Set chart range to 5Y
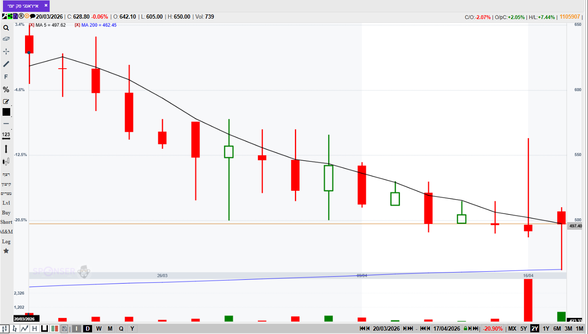 (x=524, y=328)
